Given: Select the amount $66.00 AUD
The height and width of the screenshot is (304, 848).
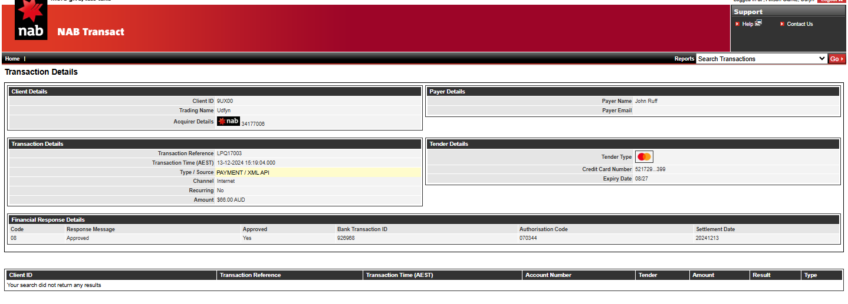Looking at the screenshot, I should point(231,200).
